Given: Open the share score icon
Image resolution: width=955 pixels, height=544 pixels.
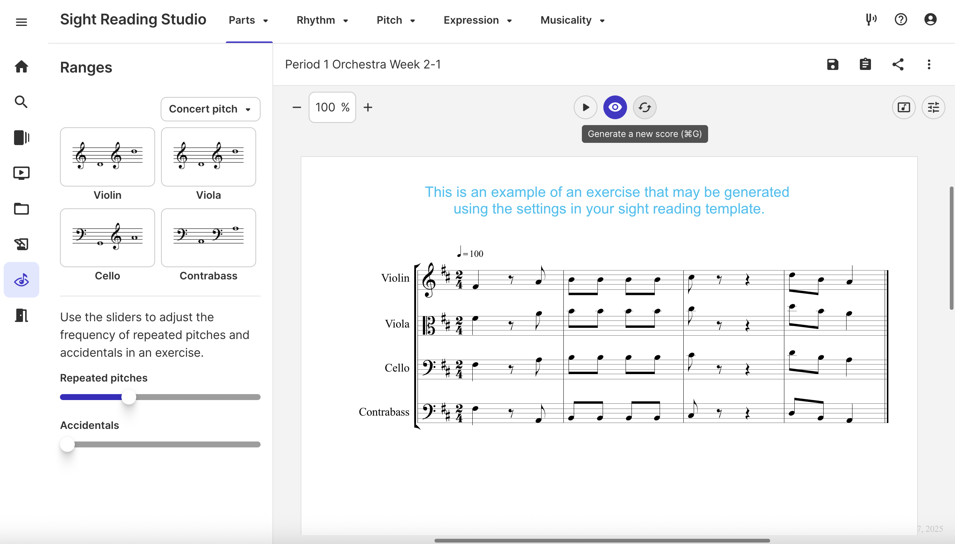Looking at the screenshot, I should pyautogui.click(x=899, y=64).
